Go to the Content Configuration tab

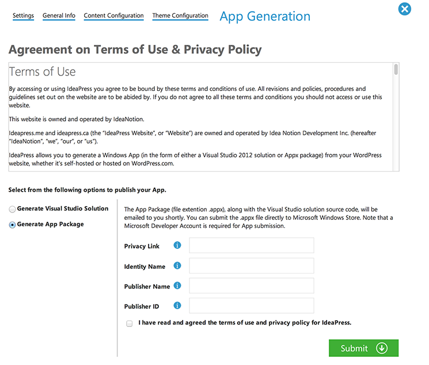point(113,16)
